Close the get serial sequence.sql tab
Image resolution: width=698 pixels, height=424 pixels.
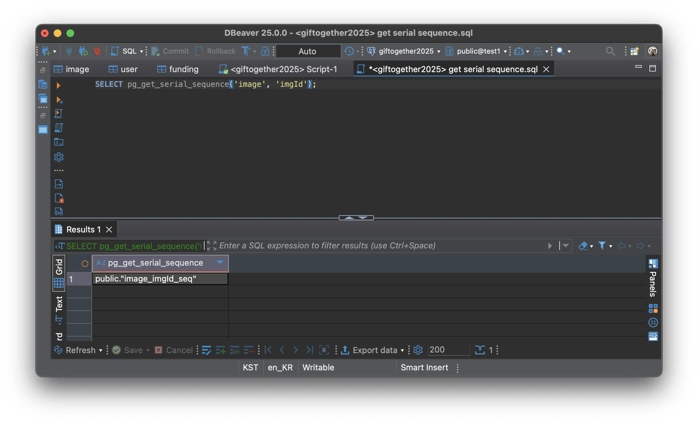coord(547,69)
